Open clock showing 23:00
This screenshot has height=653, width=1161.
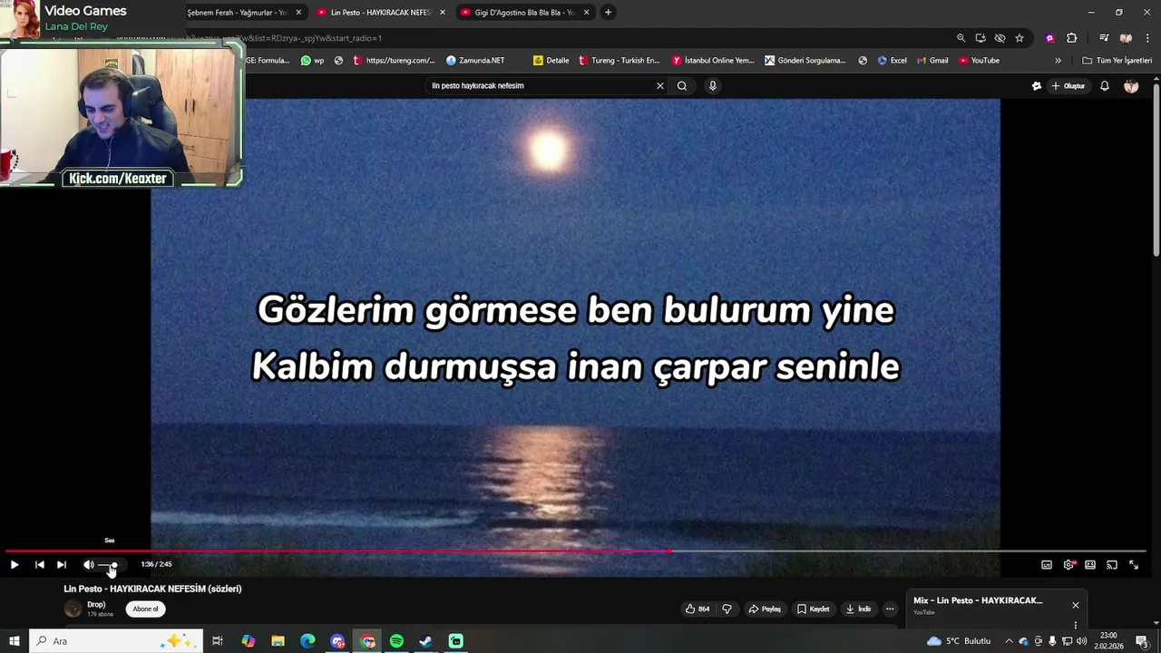coord(1108,641)
